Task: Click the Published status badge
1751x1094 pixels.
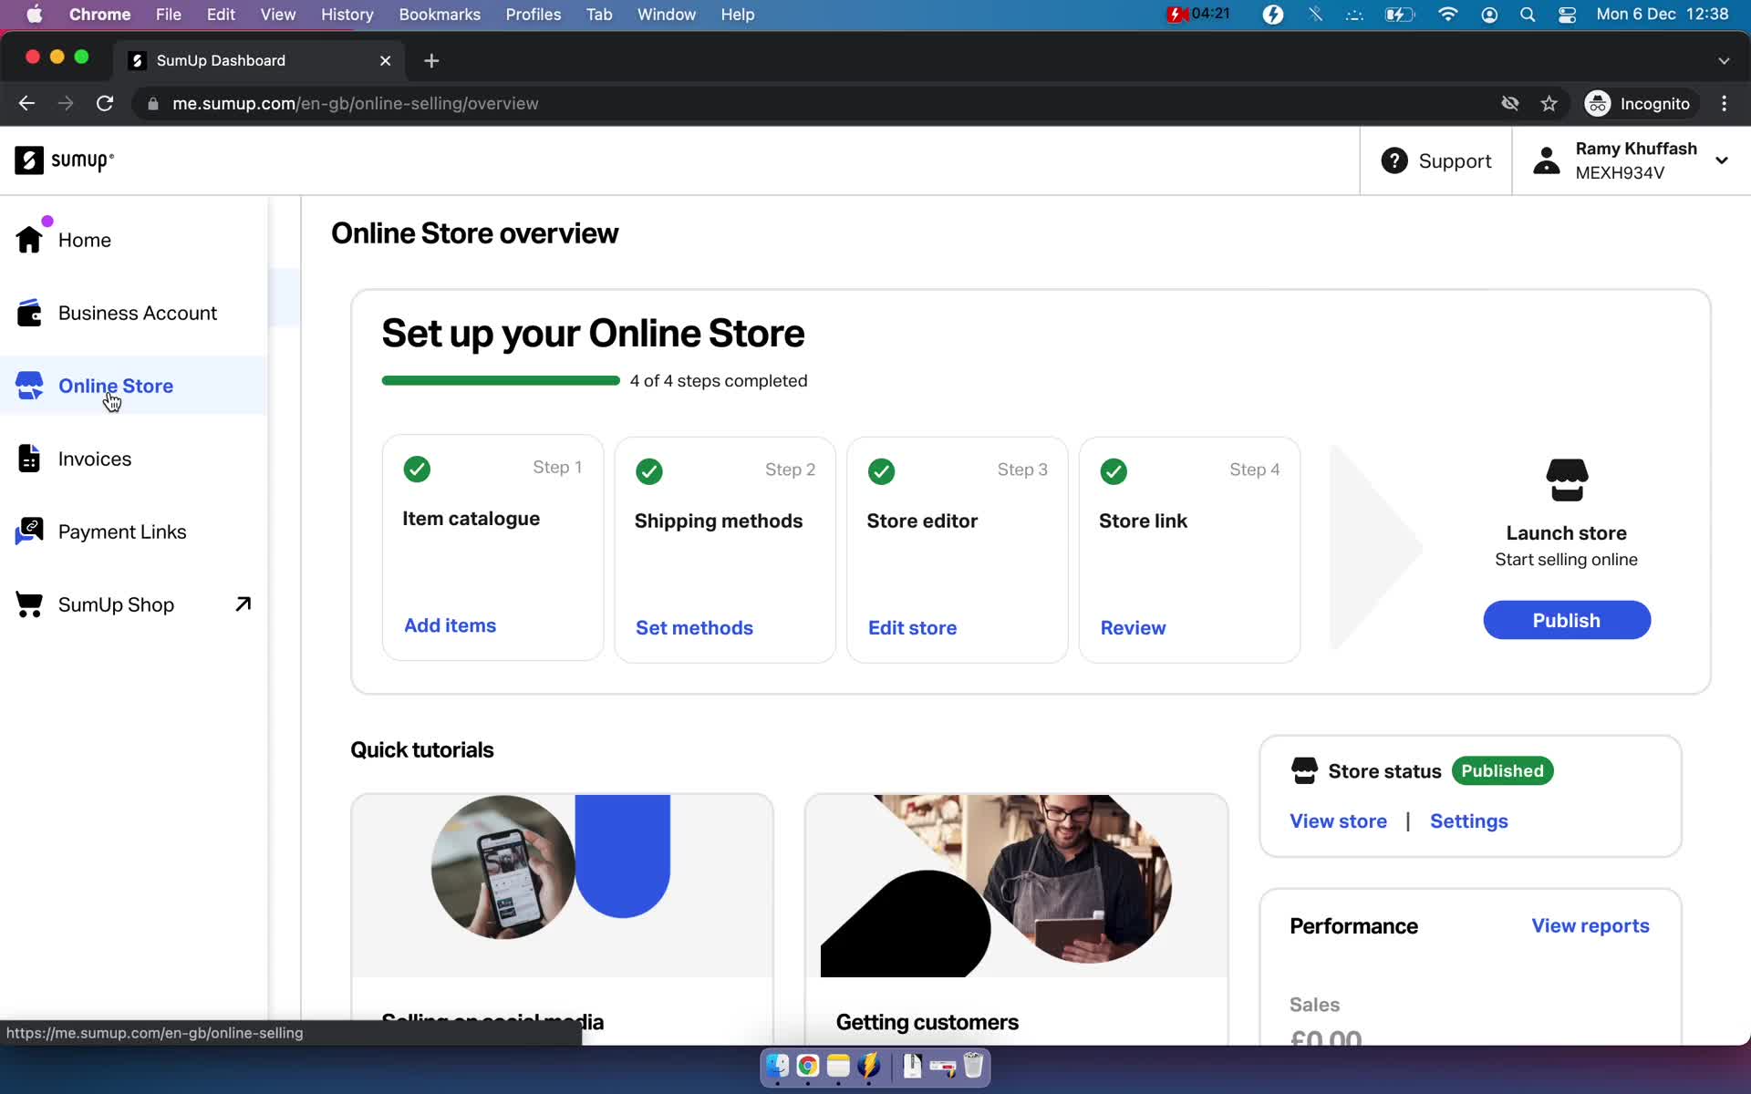Action: 1502,771
